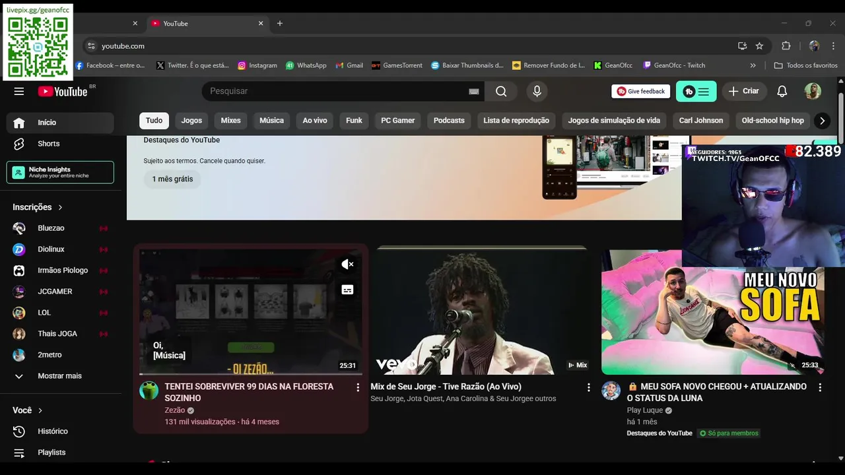Viewport: 845px width, 475px height.
Task: Click the Play Luque channel name link
Action: click(645, 410)
